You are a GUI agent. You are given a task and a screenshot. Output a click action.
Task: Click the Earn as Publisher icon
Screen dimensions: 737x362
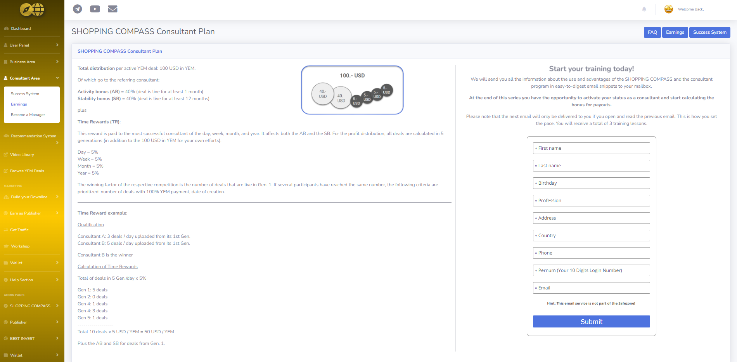6,213
